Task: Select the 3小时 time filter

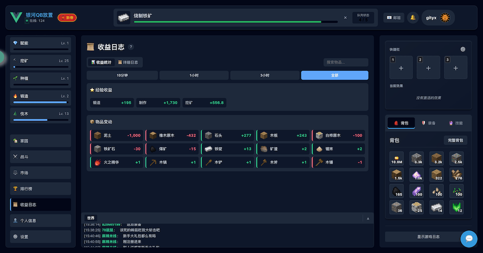Action: click(264, 75)
